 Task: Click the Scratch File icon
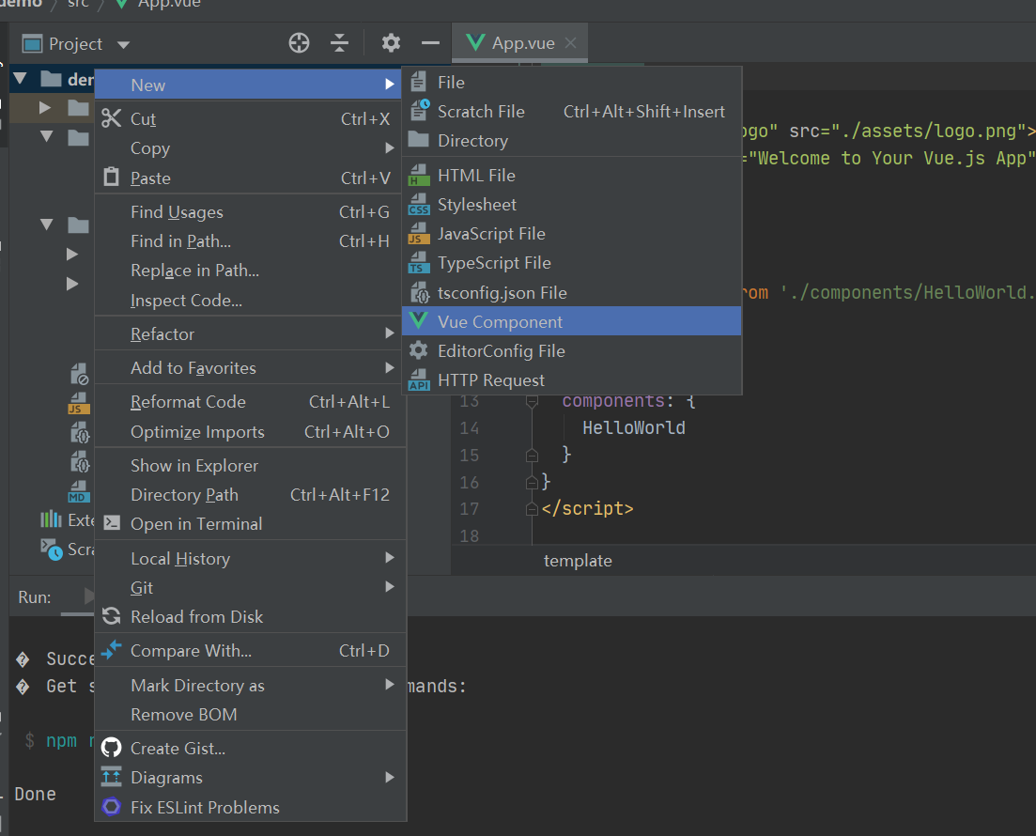point(420,110)
